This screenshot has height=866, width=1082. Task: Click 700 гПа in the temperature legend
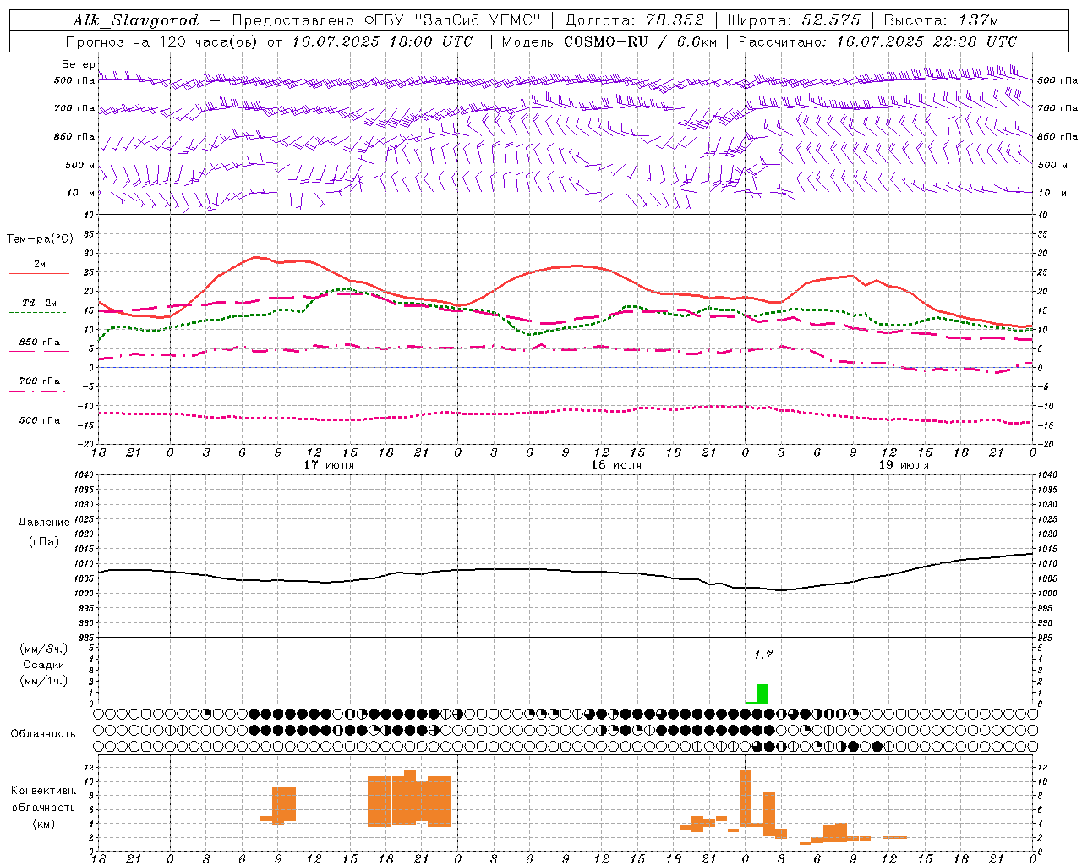tap(40, 381)
